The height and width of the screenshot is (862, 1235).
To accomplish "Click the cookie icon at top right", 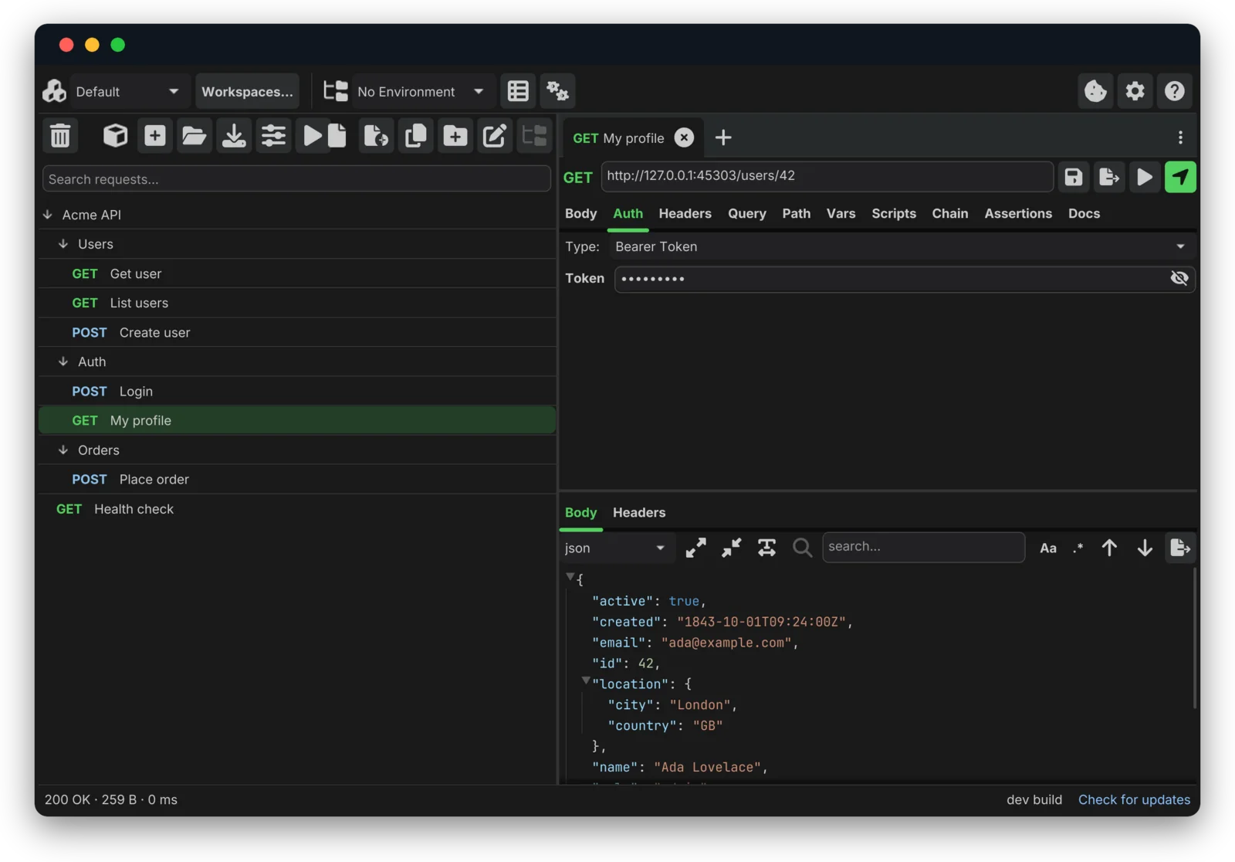I will point(1095,91).
